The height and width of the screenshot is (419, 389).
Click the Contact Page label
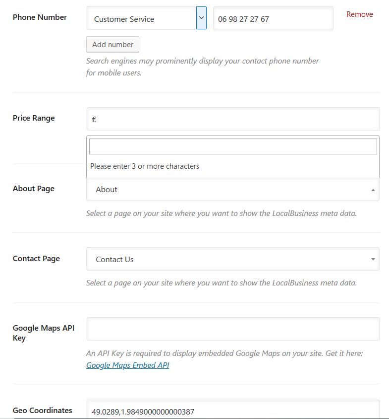[x=36, y=259]
